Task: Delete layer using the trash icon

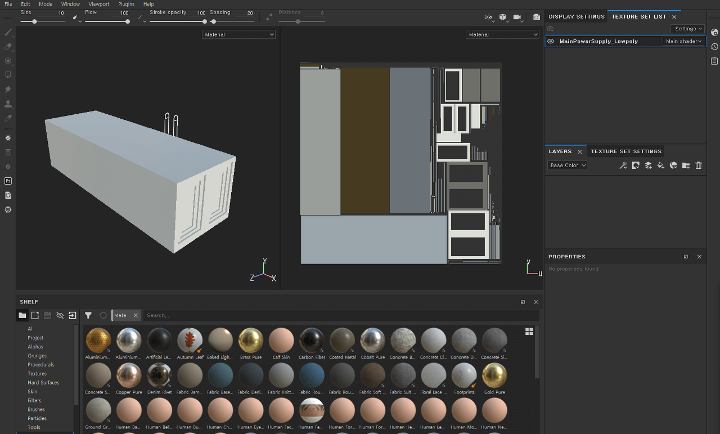Action: tap(699, 165)
